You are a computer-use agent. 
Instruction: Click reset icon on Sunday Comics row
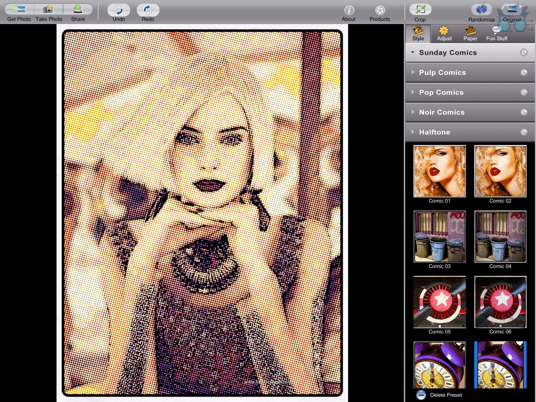click(524, 53)
